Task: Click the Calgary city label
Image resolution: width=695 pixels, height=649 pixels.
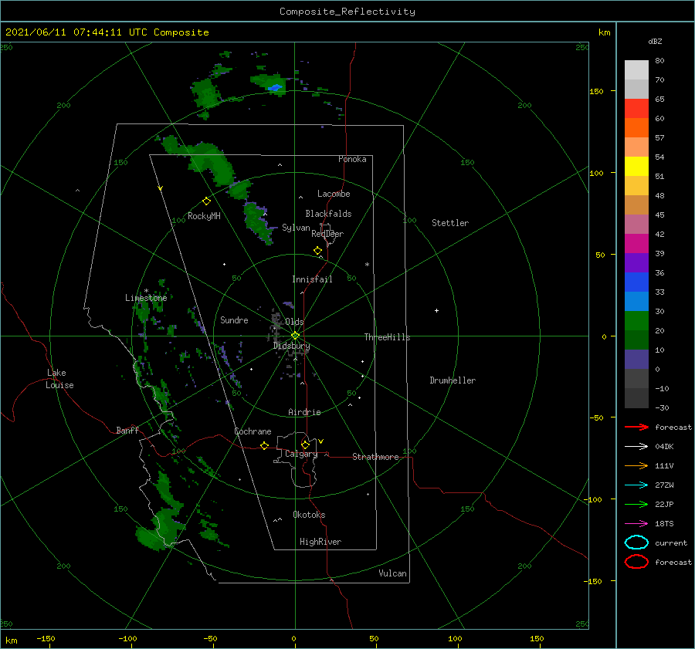Action: click(301, 454)
